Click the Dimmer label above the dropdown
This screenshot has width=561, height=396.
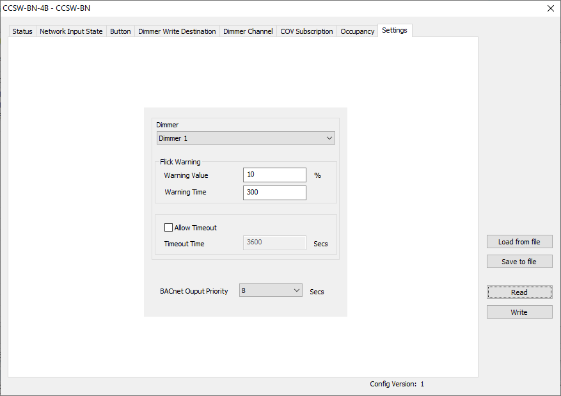pos(167,125)
